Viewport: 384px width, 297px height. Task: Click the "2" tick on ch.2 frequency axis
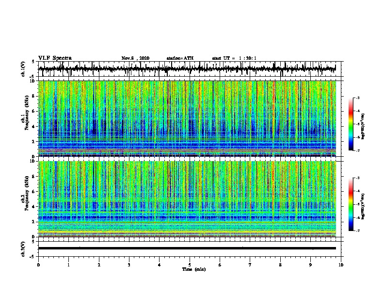coord(33,222)
